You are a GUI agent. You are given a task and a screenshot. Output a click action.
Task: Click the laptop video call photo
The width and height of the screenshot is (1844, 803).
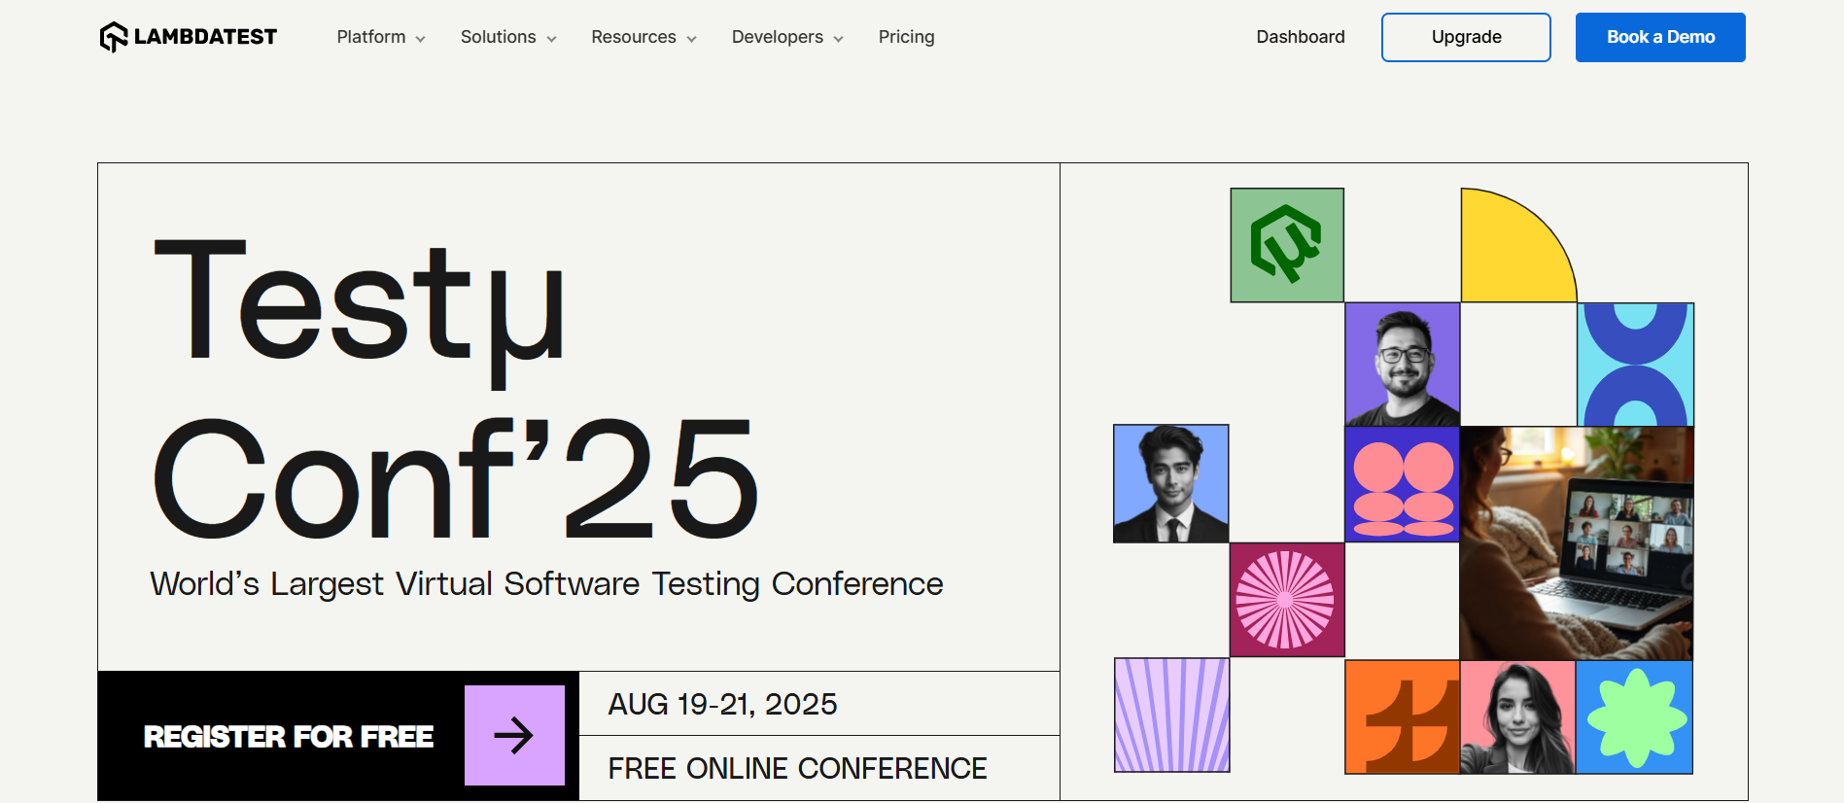click(x=1577, y=543)
